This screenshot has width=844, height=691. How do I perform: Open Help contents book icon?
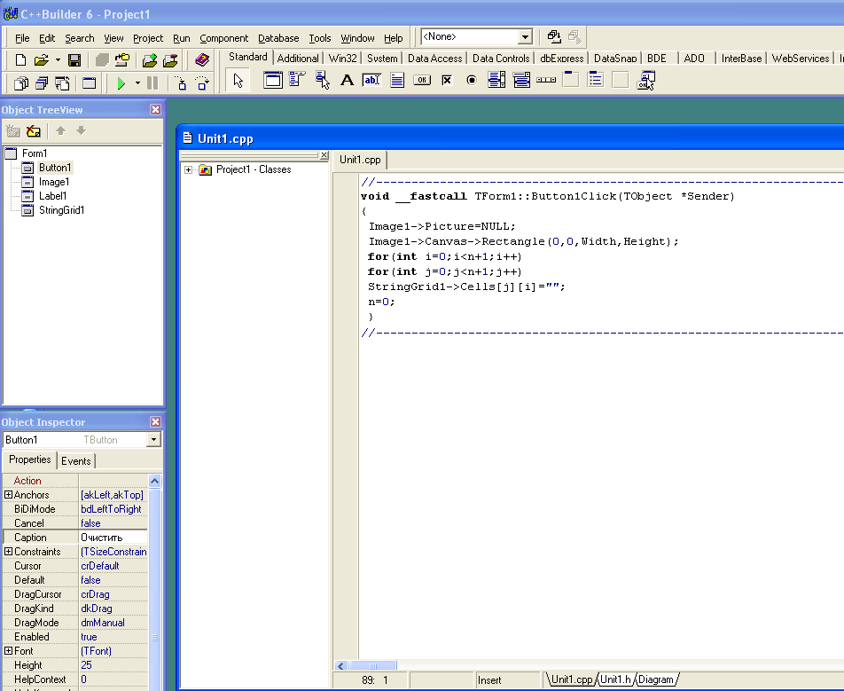pyautogui.click(x=202, y=59)
